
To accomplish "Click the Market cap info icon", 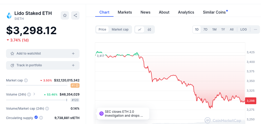I will 26,80.
